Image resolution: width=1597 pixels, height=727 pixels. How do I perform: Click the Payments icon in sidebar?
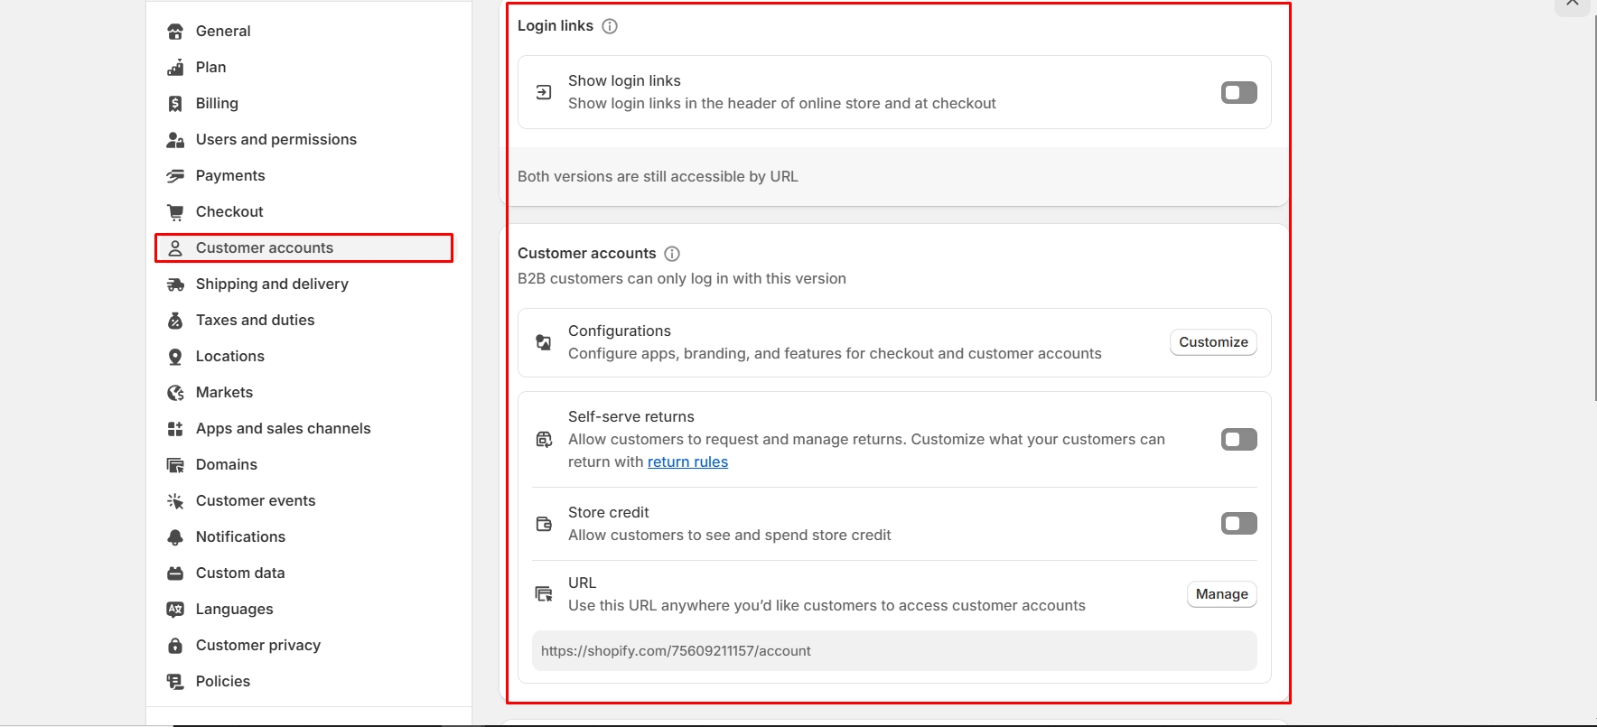point(175,176)
